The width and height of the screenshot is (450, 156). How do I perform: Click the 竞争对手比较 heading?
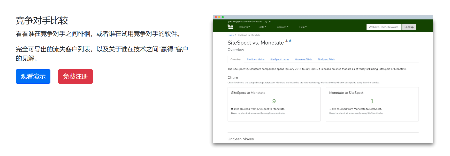(x=42, y=21)
